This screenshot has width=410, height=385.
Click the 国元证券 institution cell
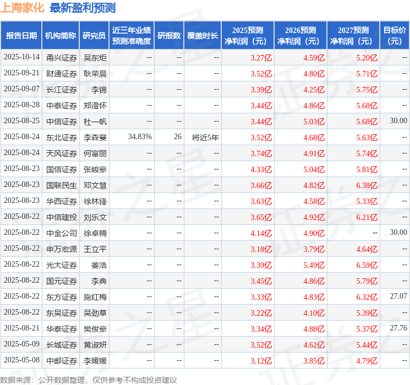(62, 281)
